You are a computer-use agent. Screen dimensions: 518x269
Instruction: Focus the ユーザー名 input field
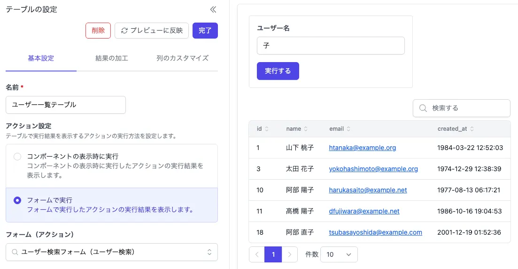tap(331, 46)
